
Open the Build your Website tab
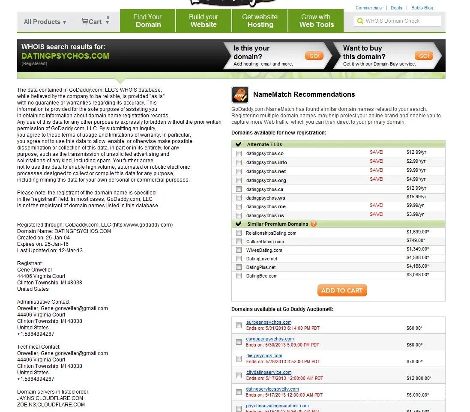click(x=204, y=21)
